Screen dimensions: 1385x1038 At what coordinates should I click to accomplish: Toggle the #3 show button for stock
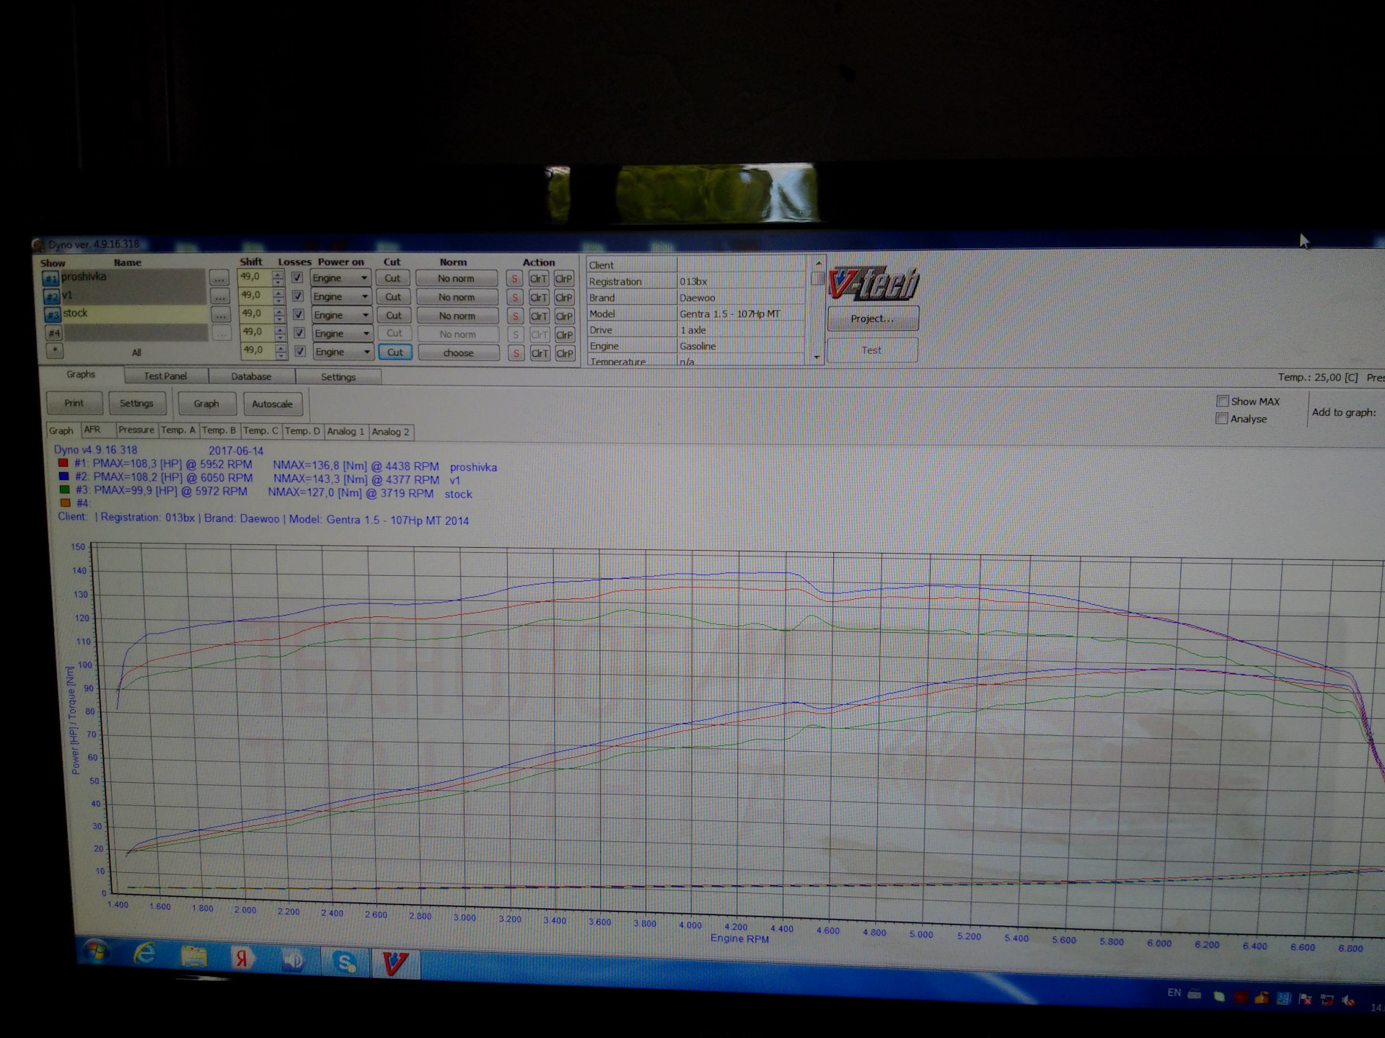(52, 315)
